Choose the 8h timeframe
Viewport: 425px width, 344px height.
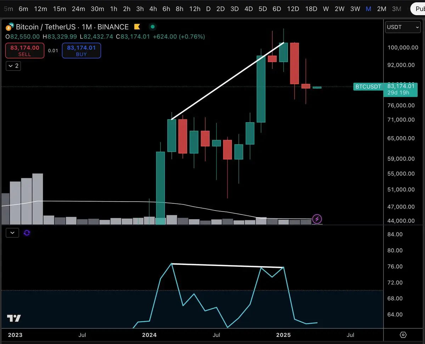click(180, 9)
